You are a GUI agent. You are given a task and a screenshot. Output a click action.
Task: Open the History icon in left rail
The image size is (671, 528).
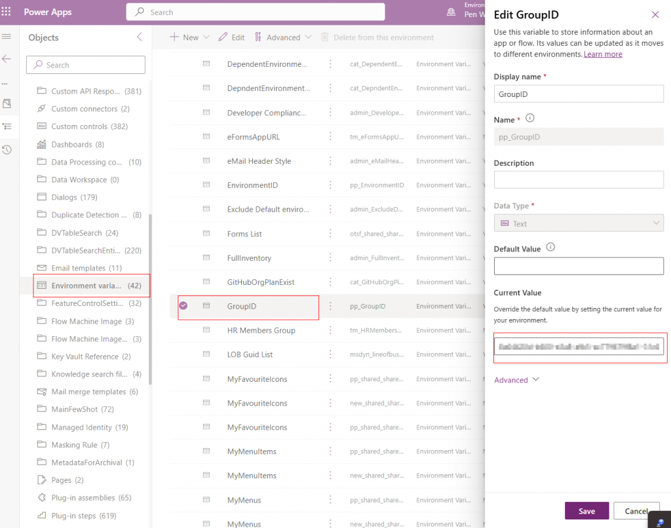coord(7,150)
